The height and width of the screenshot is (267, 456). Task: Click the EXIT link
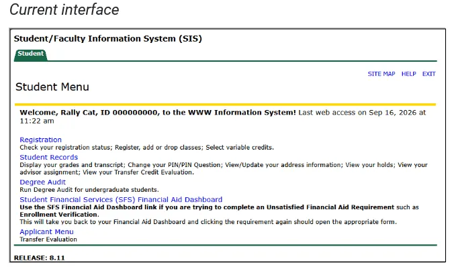[x=428, y=74]
